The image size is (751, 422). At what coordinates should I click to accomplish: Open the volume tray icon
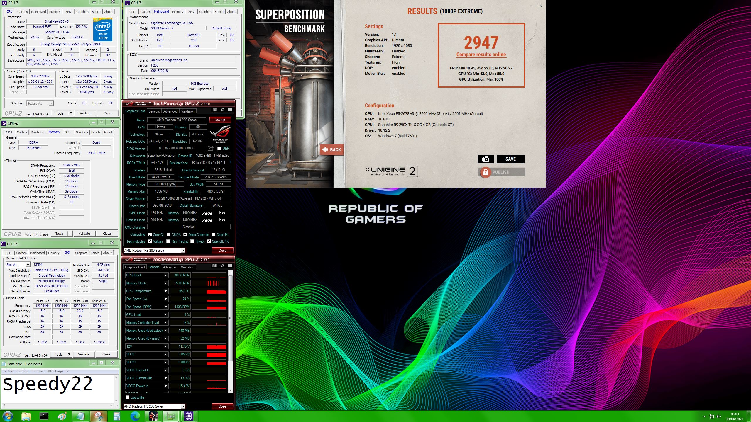[719, 416]
